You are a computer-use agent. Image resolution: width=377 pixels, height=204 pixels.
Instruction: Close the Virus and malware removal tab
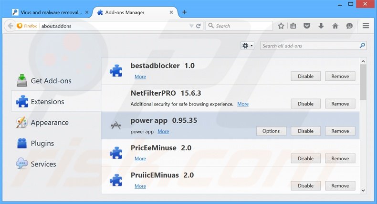click(87, 12)
